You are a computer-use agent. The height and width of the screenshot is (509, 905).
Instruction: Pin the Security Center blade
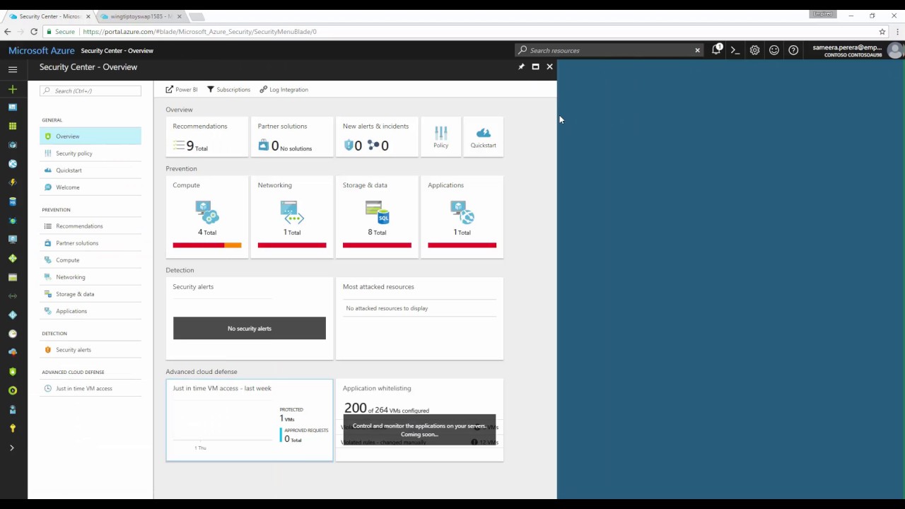(x=521, y=67)
